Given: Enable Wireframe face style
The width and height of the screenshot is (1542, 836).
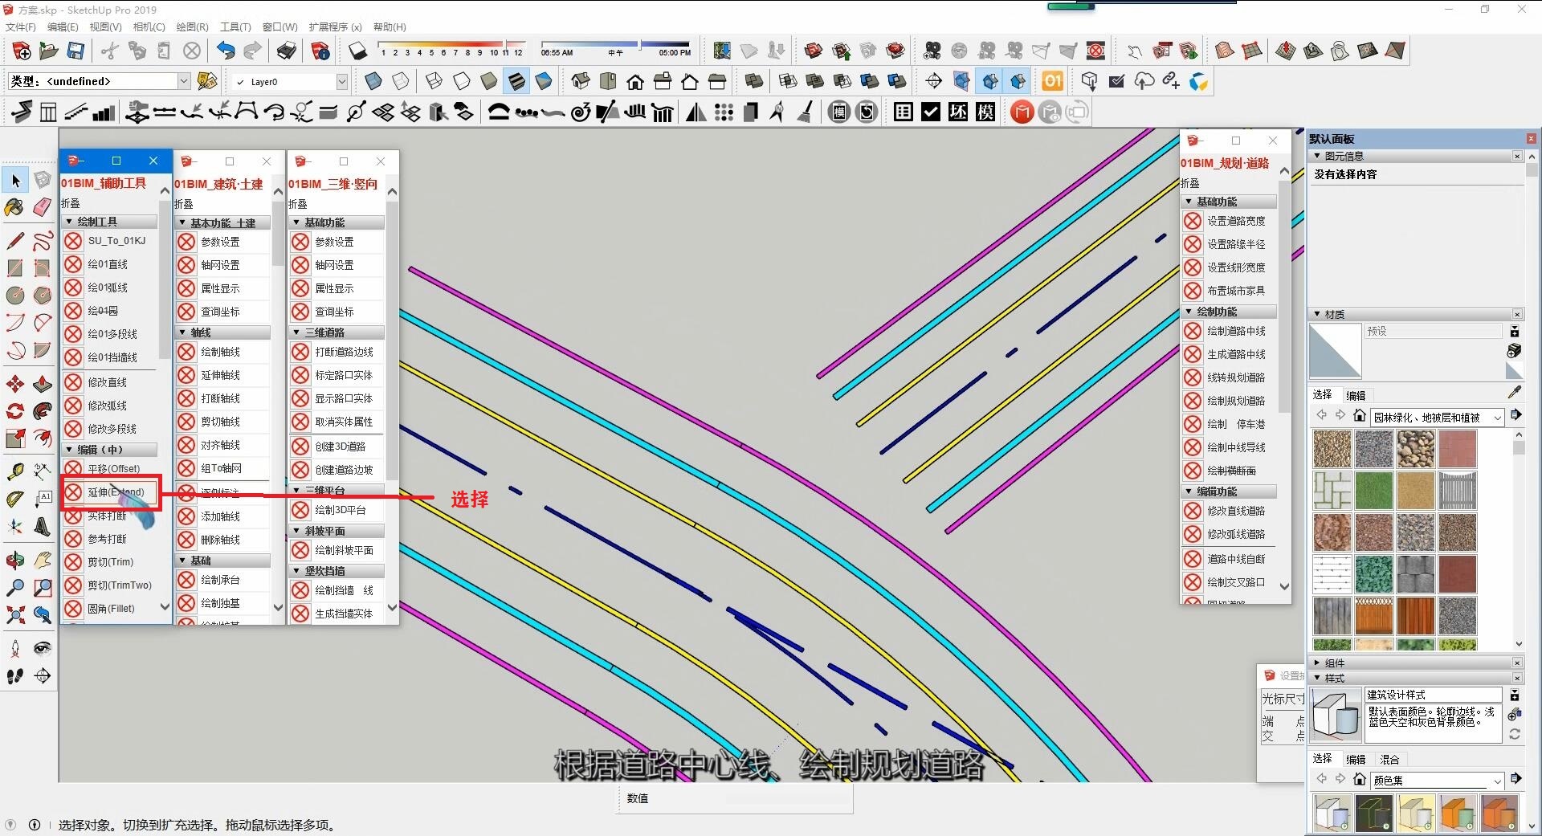Looking at the screenshot, I should click(434, 81).
